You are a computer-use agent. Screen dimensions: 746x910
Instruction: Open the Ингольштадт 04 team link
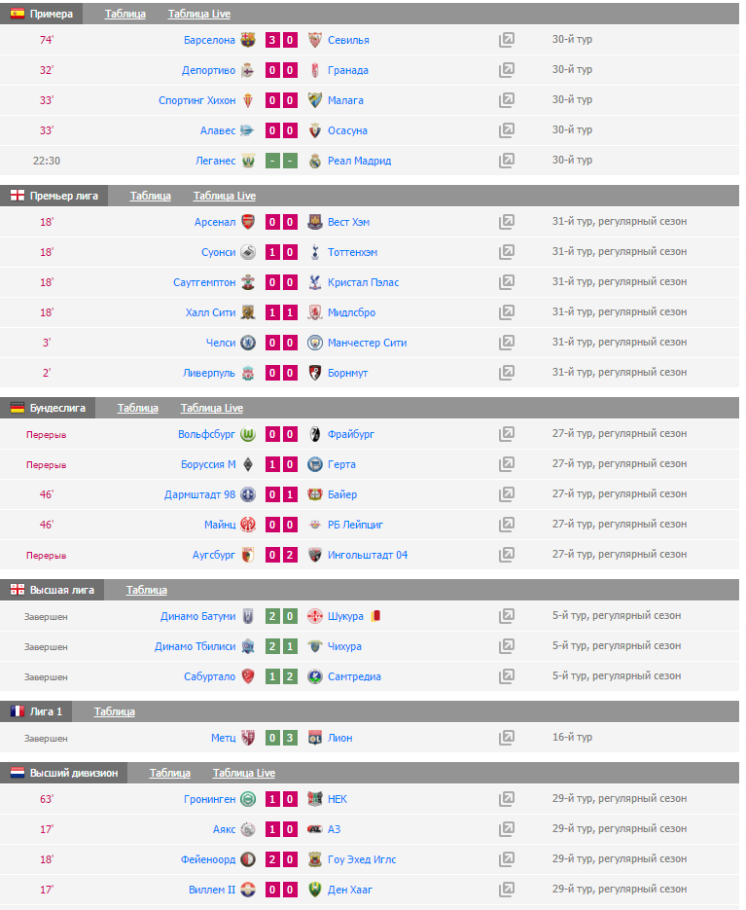tap(368, 555)
